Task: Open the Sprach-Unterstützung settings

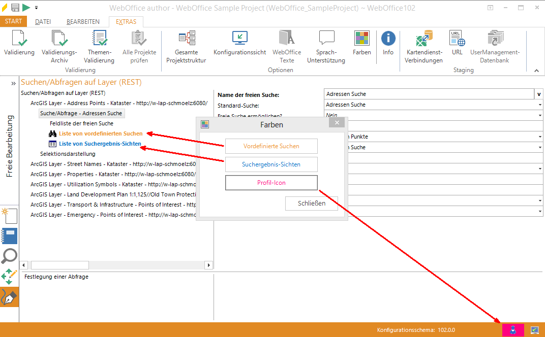Action: pos(326,40)
